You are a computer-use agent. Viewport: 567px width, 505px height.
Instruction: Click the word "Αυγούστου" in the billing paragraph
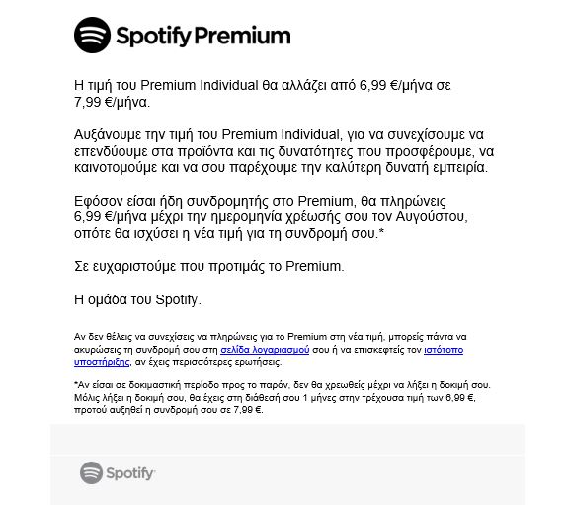click(432, 217)
